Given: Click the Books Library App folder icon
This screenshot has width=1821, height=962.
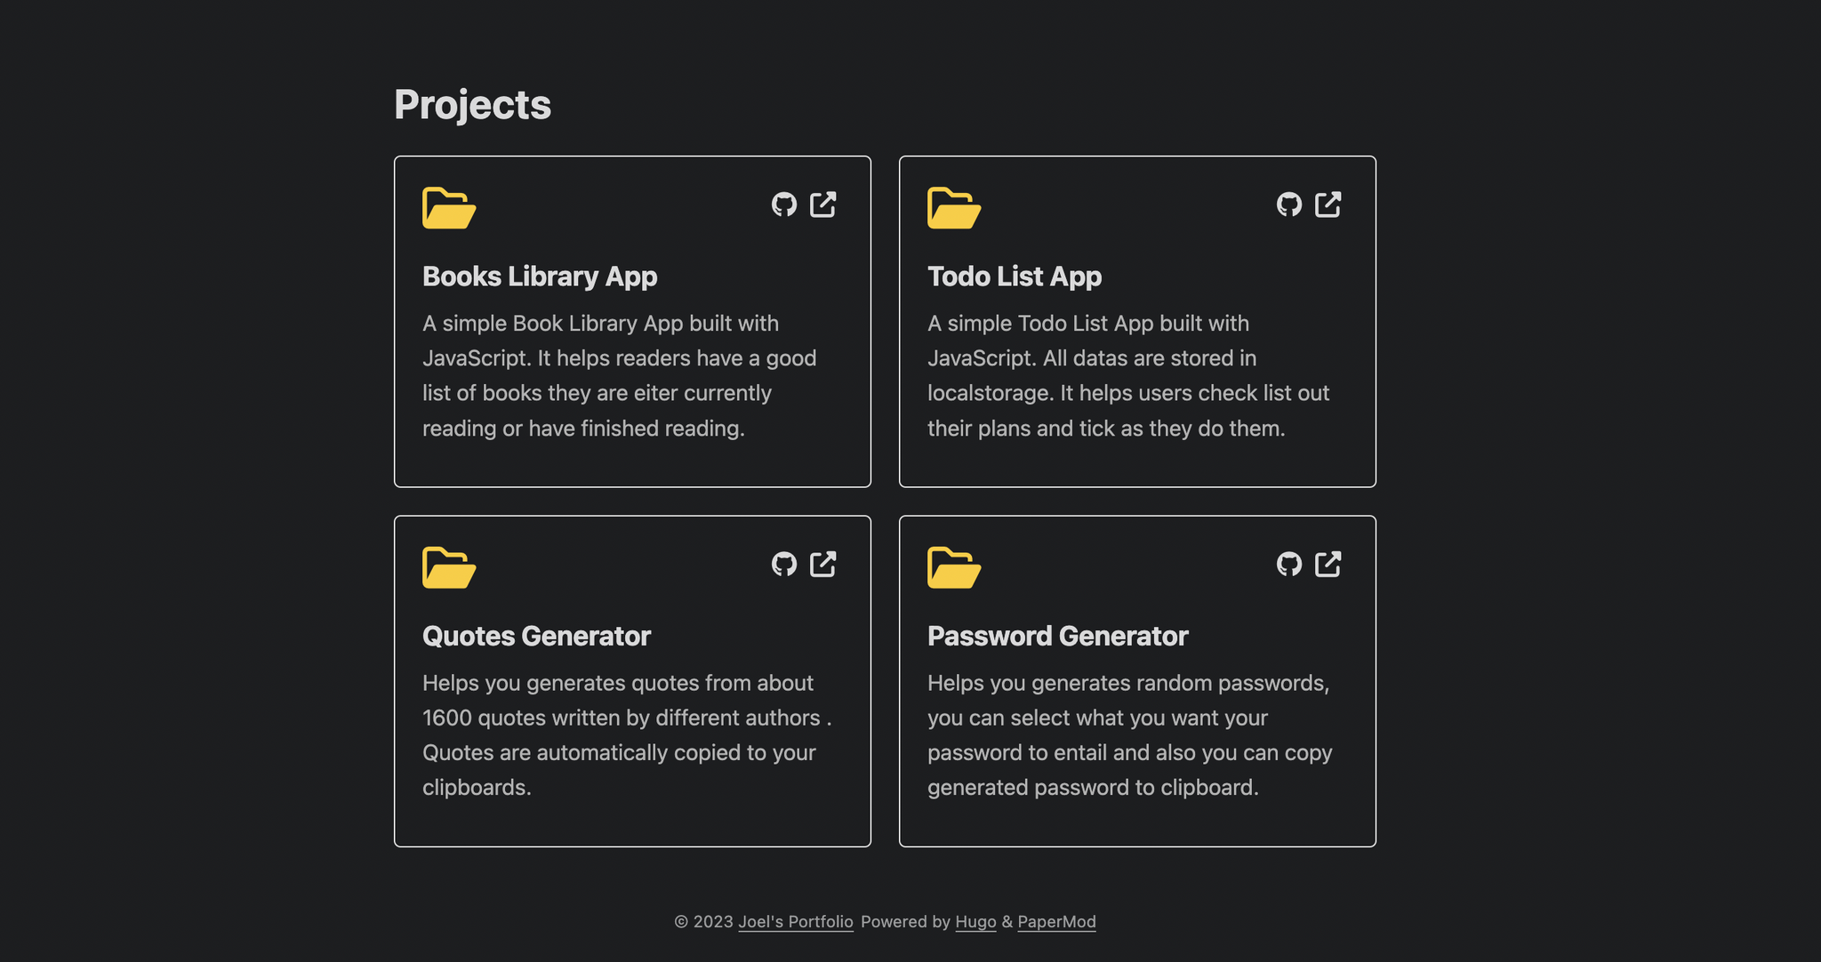Looking at the screenshot, I should click(449, 208).
